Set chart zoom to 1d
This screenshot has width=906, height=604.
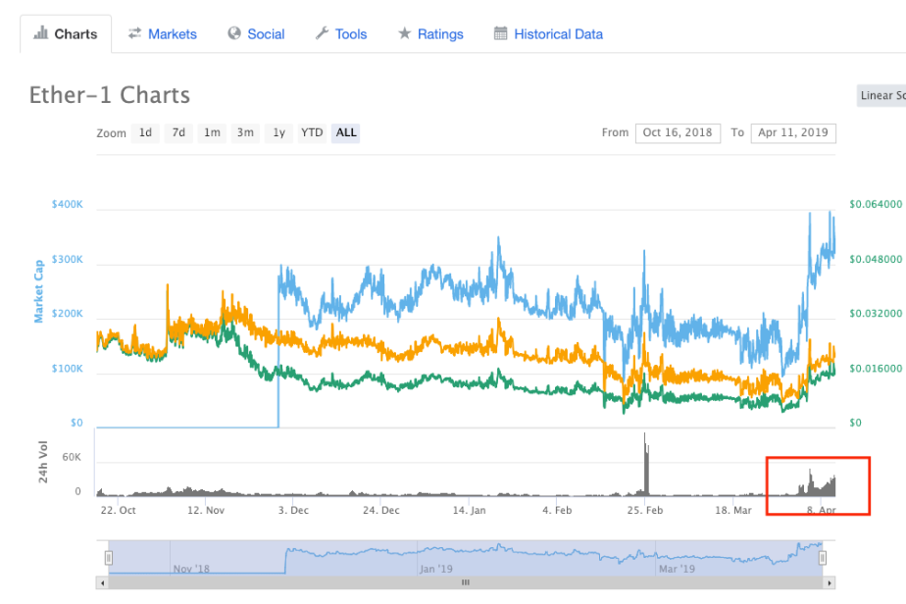point(145,133)
